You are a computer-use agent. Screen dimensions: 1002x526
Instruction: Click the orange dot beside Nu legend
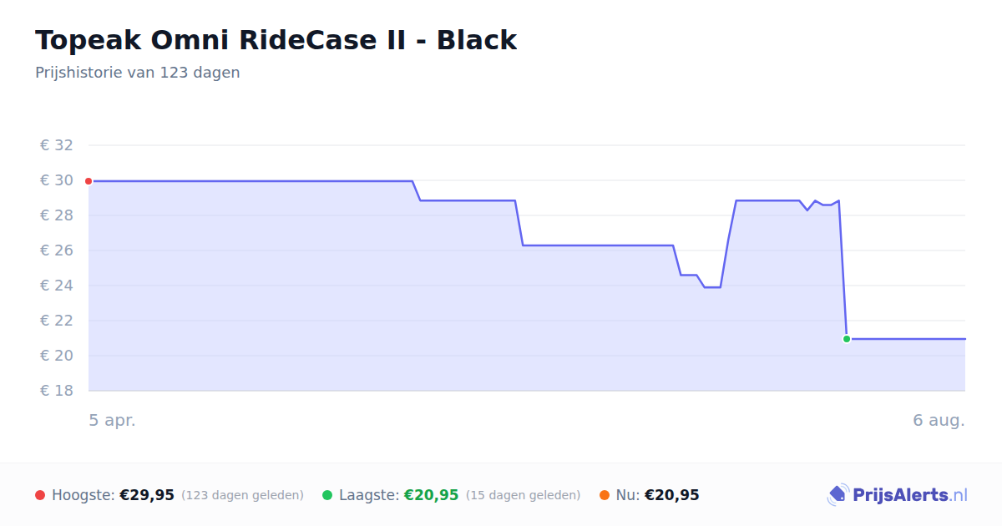(x=605, y=495)
